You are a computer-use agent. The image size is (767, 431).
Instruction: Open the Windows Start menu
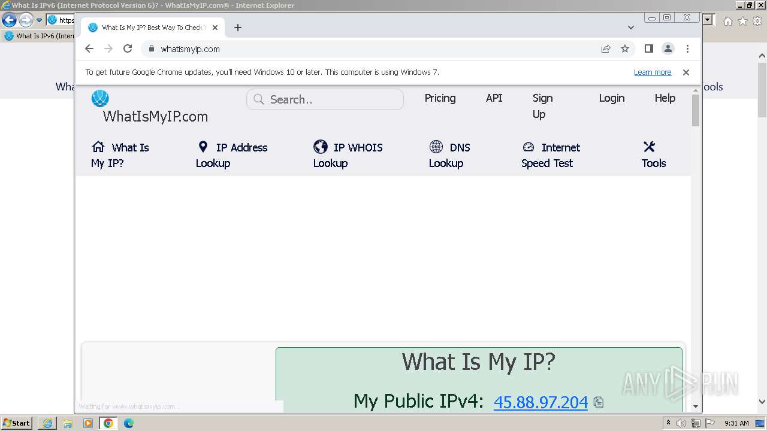point(16,423)
